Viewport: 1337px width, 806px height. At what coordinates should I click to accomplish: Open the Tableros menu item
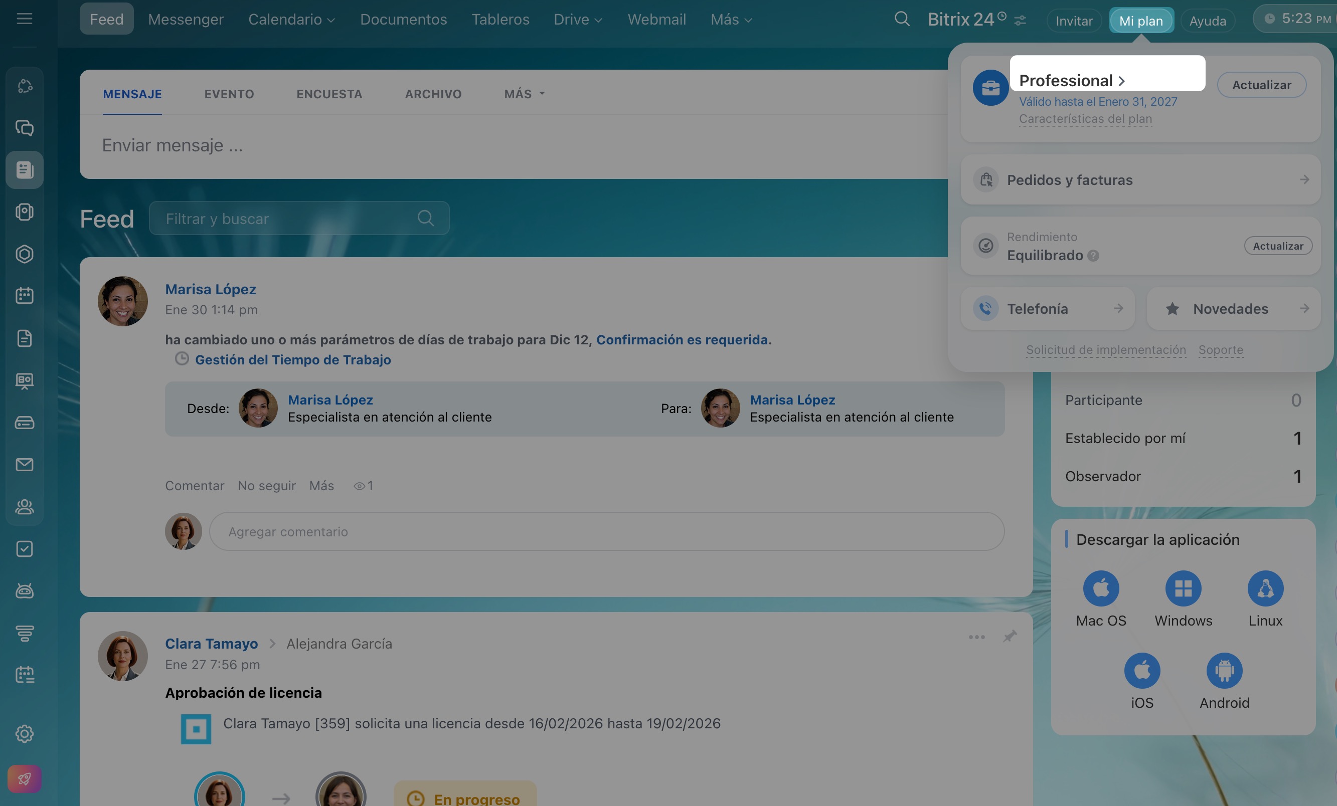500,20
